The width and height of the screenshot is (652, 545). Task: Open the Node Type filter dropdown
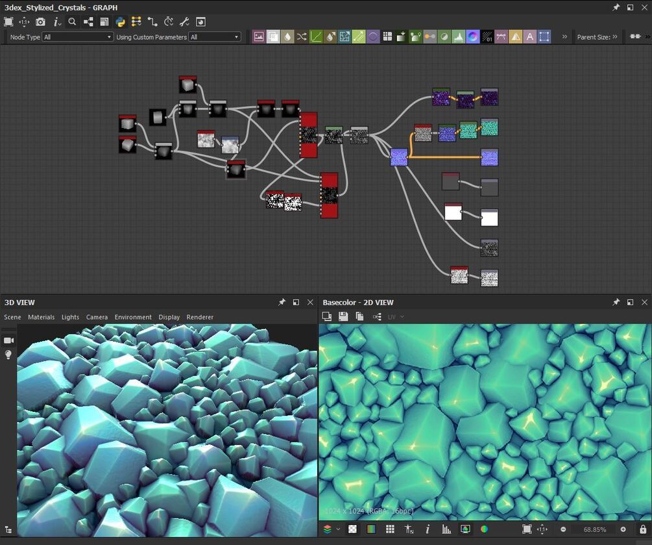(x=78, y=37)
